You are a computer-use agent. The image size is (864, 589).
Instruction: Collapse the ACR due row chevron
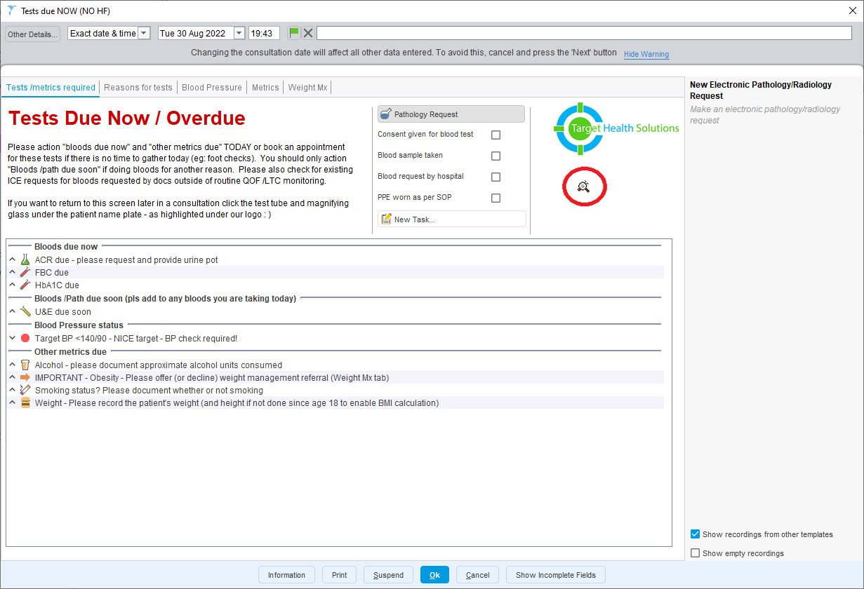[x=12, y=259]
